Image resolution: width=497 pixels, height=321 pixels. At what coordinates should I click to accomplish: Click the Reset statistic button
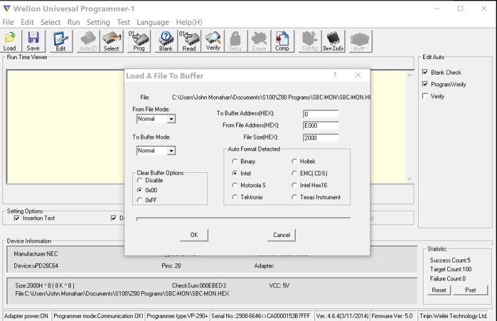pyautogui.click(x=439, y=290)
